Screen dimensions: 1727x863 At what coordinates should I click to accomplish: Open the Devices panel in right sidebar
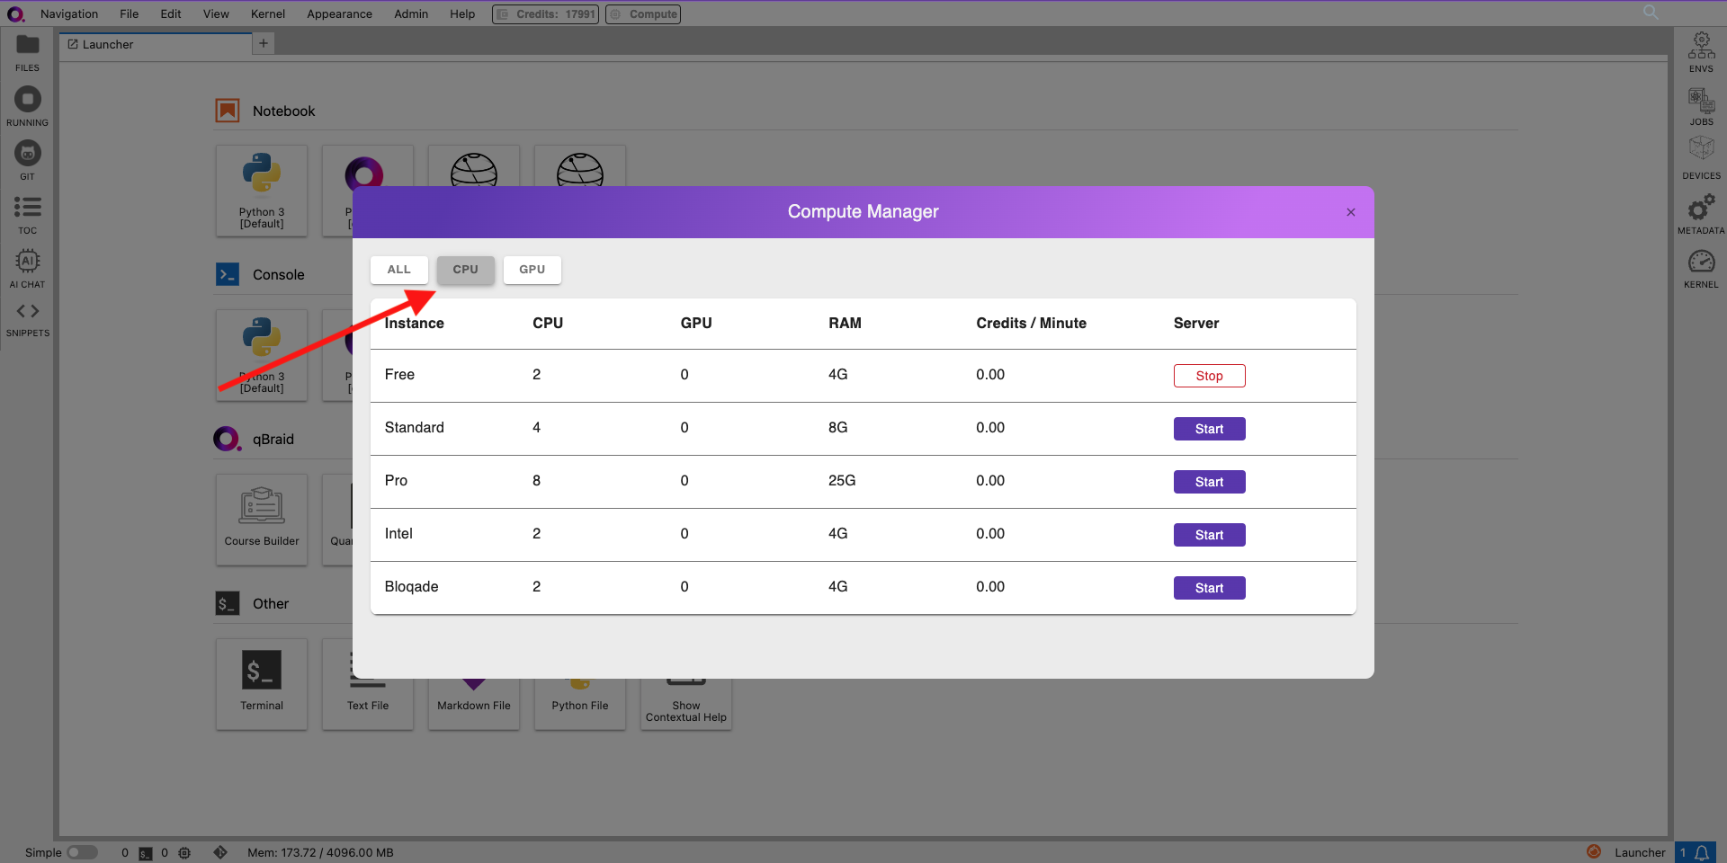coord(1701,158)
